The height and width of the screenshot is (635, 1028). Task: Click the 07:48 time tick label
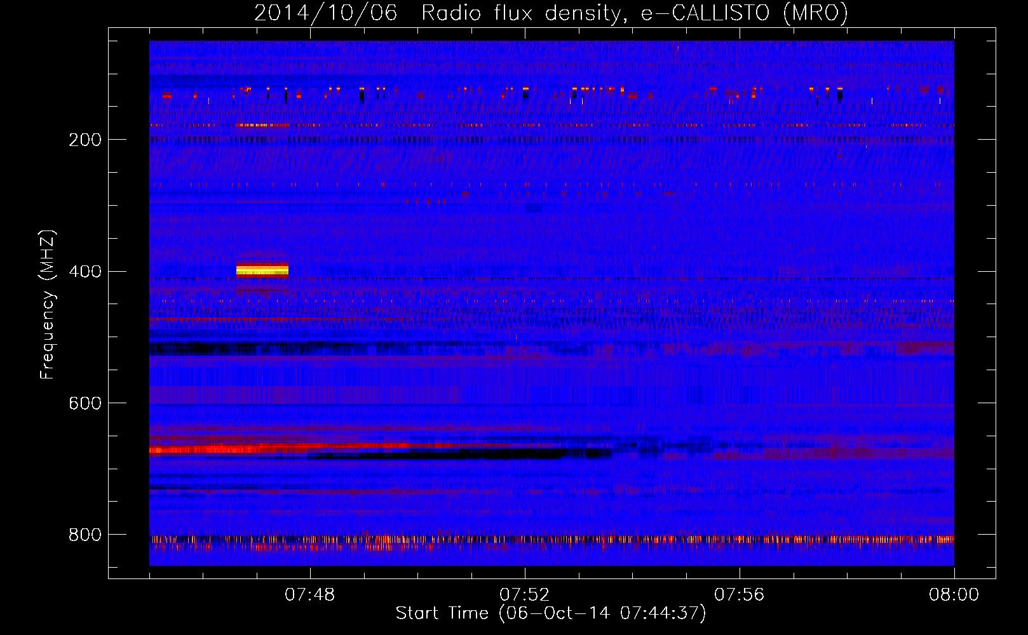(310, 595)
